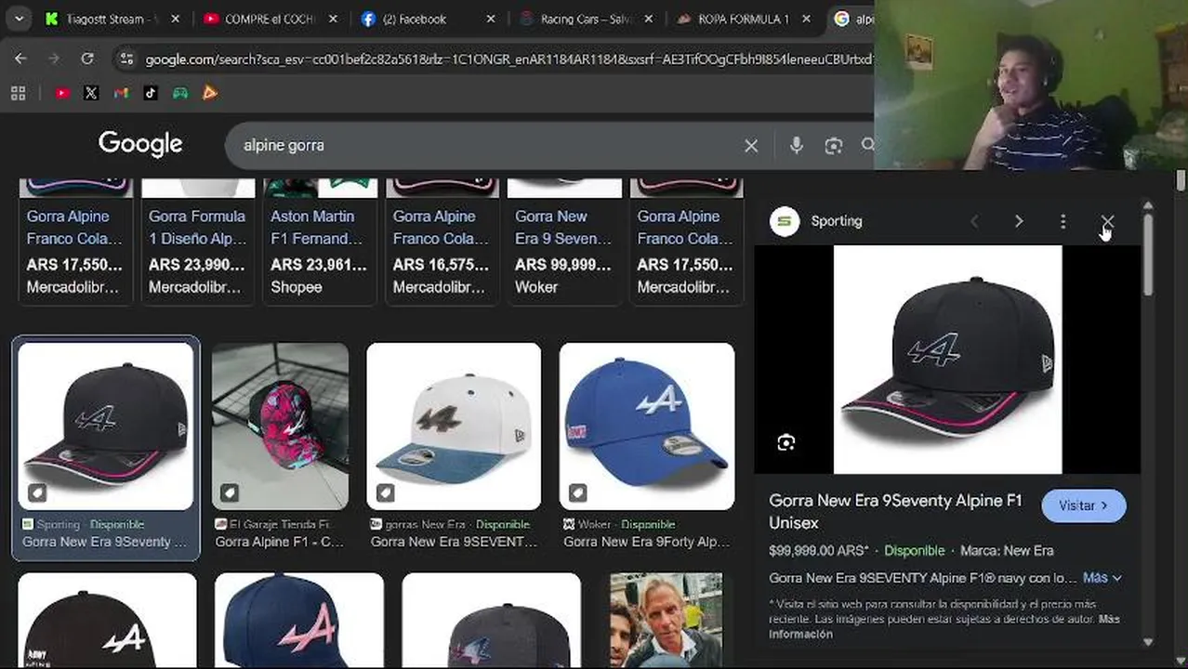
Task: Go back to the previous page
Action: tap(20, 59)
